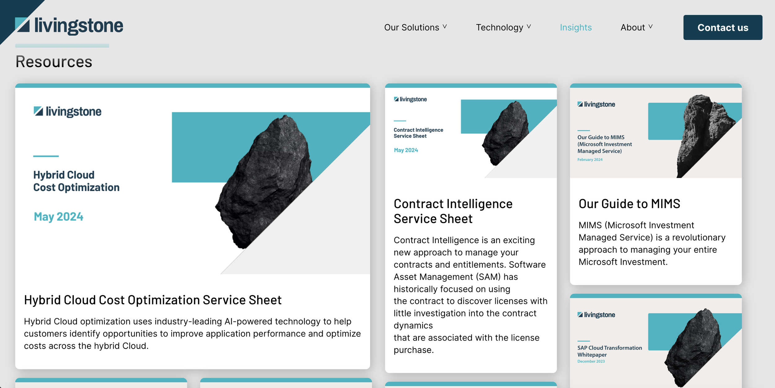Viewport: 775px width, 388px height.
Task: Open the Hybrid Cloud Cost Optimization Service Sheet title
Action: pyautogui.click(x=153, y=300)
